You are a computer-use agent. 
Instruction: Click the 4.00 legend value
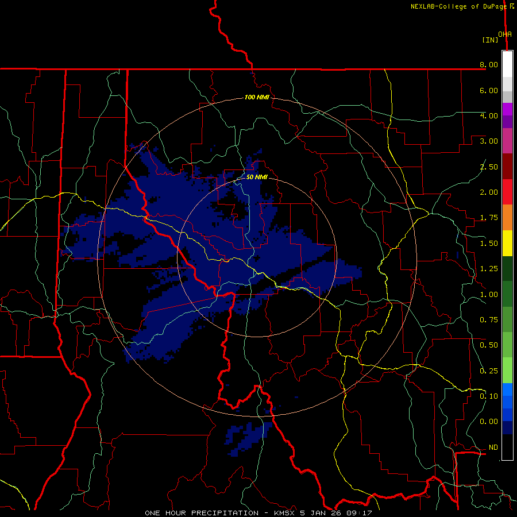pyautogui.click(x=489, y=115)
